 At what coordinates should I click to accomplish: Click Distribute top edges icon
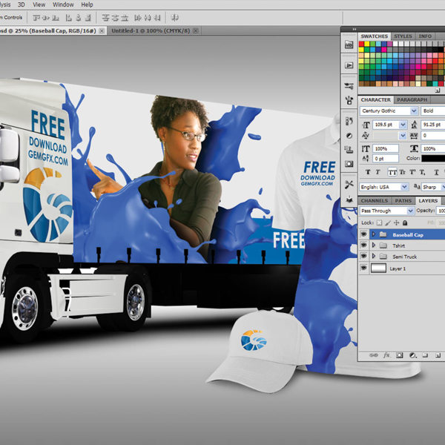(x=105, y=18)
